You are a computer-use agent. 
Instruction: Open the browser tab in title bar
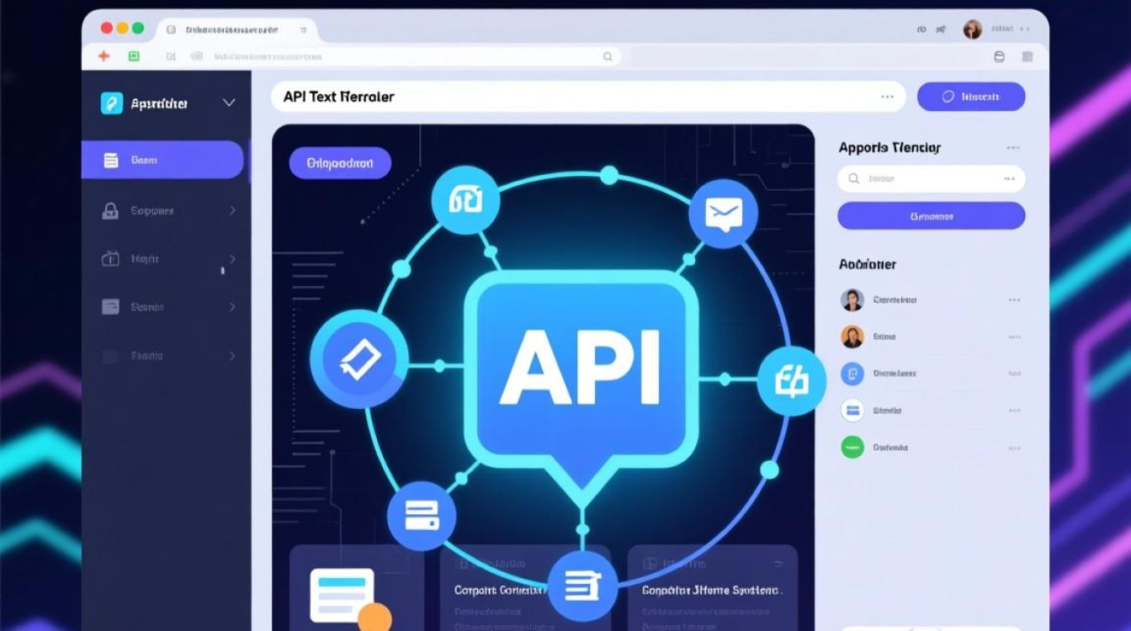(x=236, y=29)
